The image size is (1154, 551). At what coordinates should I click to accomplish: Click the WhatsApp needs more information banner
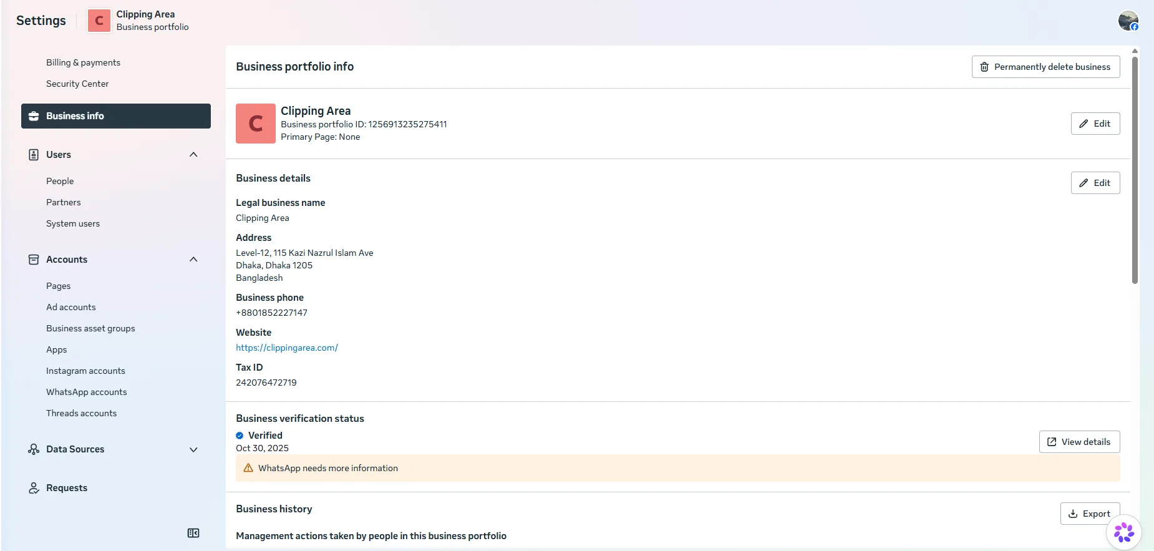point(677,468)
